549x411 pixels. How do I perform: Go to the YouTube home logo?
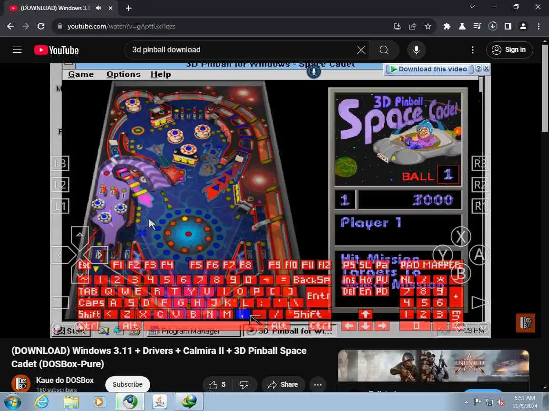(57, 50)
